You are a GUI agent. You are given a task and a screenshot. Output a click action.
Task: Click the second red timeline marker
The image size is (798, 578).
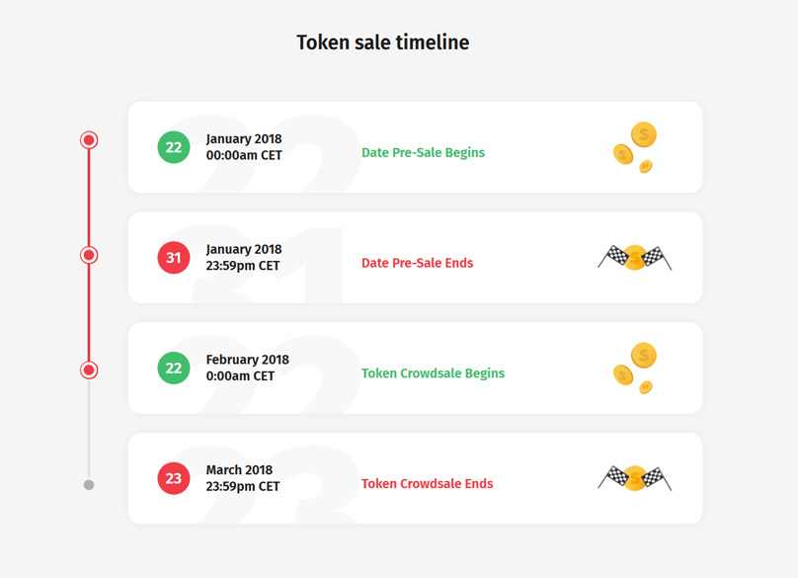click(x=89, y=255)
